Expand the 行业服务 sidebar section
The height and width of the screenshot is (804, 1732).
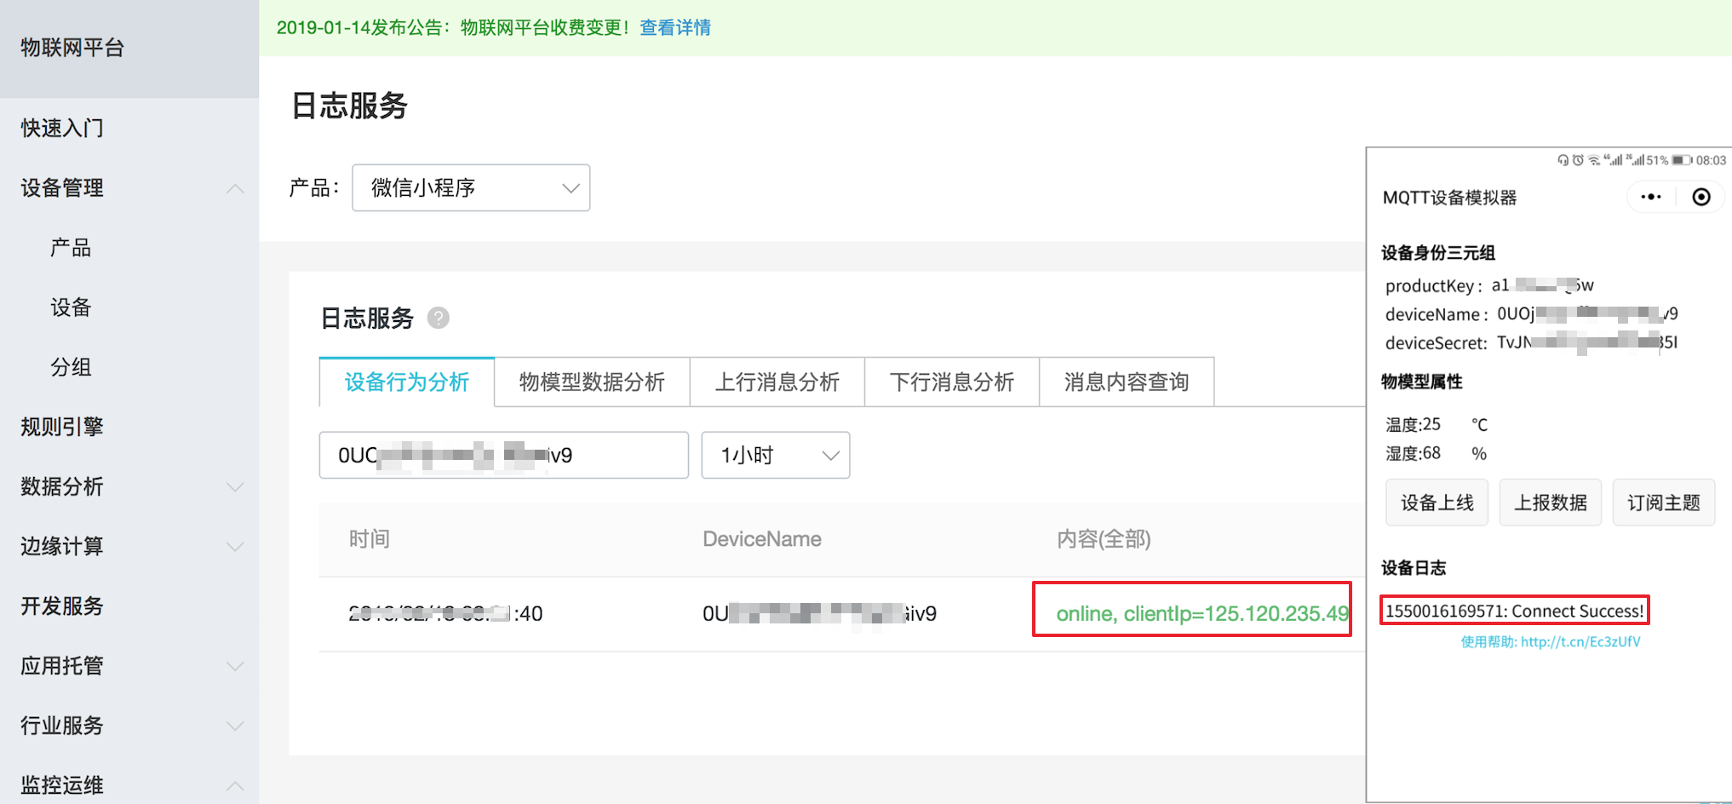pos(235,726)
